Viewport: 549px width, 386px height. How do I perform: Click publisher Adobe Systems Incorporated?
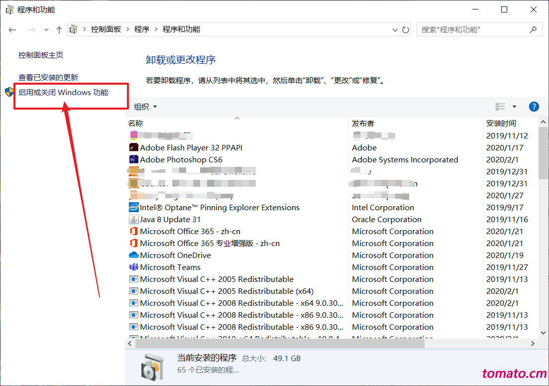405,160
